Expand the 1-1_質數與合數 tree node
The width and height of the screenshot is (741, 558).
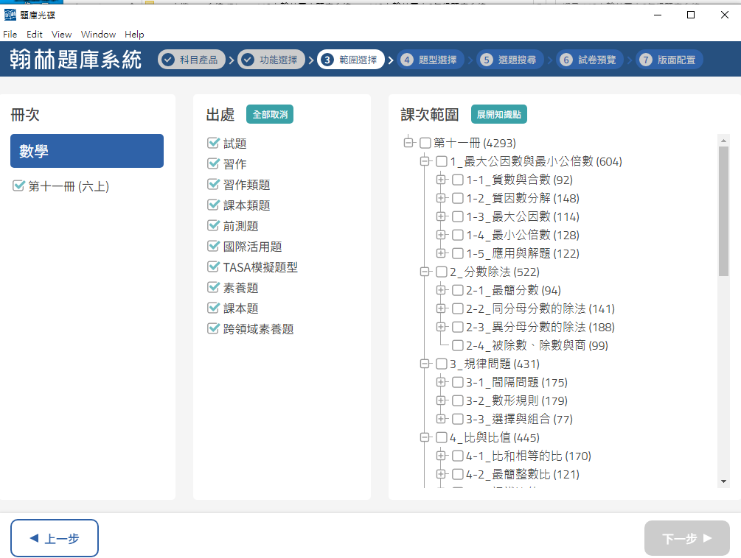[x=441, y=180]
